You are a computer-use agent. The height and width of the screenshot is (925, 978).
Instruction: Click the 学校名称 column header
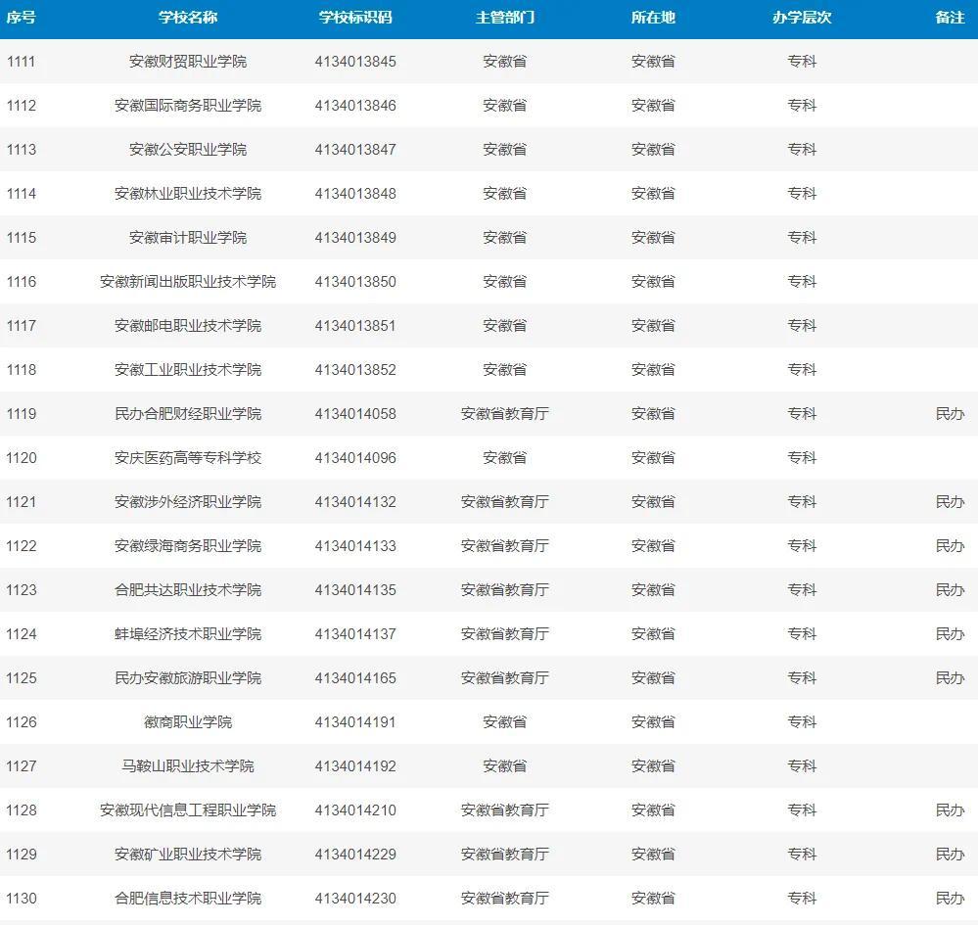click(188, 18)
